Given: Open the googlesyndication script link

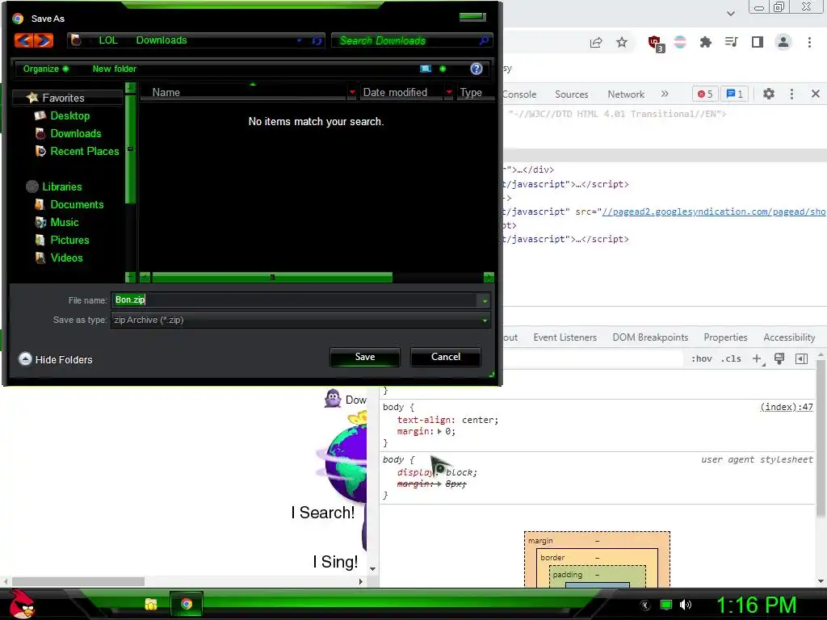Looking at the screenshot, I should (x=714, y=212).
